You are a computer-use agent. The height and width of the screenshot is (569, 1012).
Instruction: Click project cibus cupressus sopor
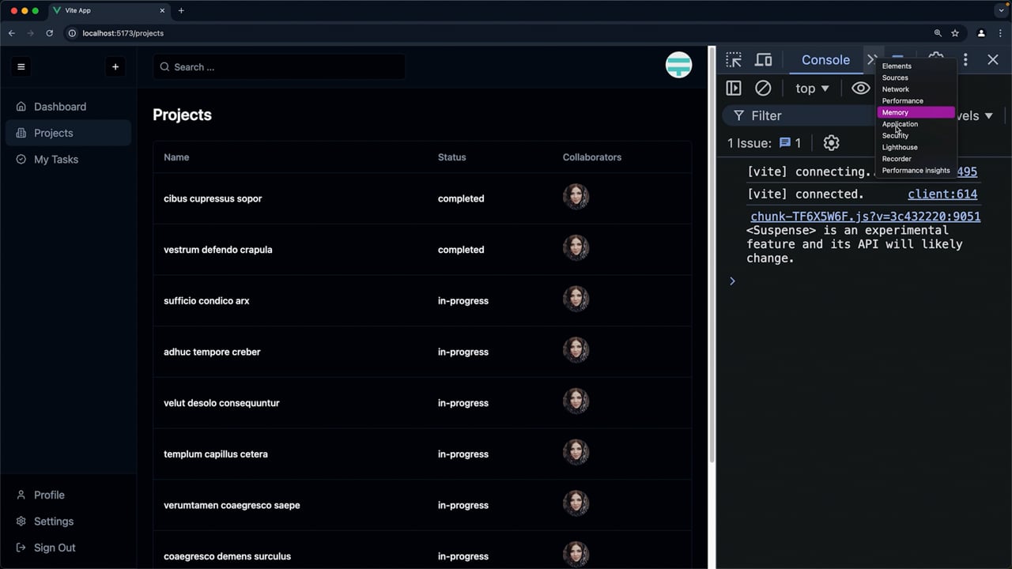213,199
